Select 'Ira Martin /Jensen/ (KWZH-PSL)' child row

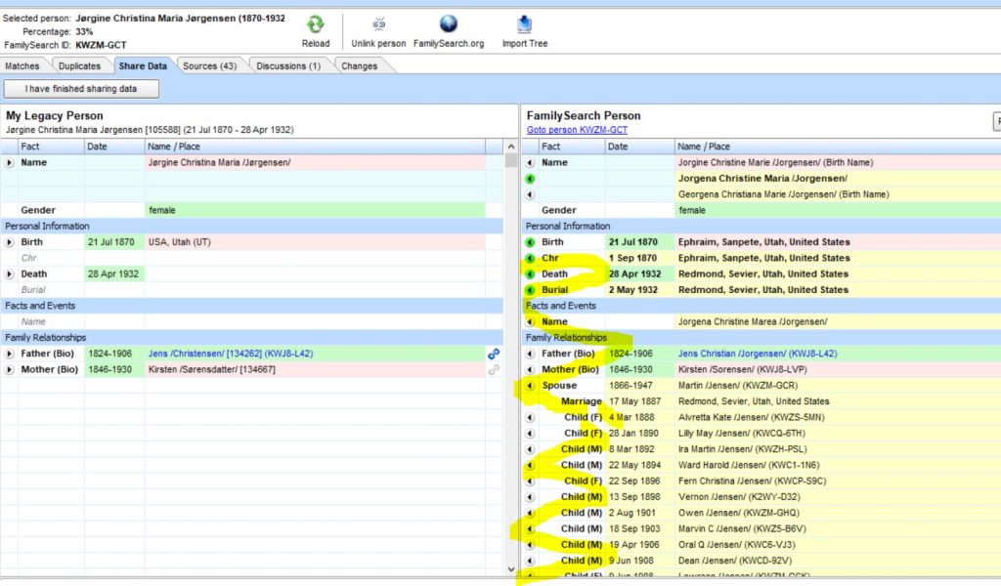pyautogui.click(x=762, y=449)
